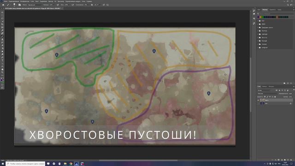Select the Eyedropper tool
The width and height of the screenshot is (295, 166).
click(x=2, y=30)
